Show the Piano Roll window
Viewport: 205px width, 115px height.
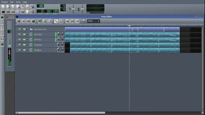pyautogui.click(x=13, y=12)
